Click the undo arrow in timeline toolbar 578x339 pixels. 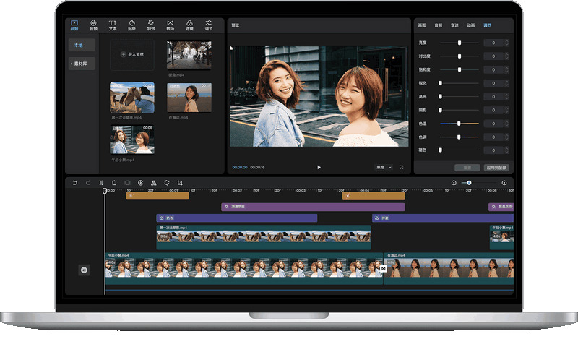pos(74,183)
